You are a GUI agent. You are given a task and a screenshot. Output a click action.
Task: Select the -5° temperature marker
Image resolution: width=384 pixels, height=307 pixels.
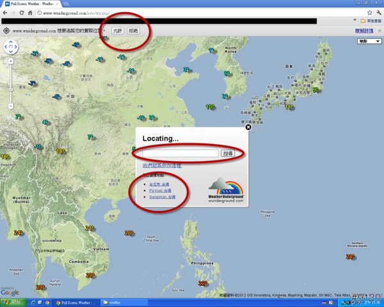[48, 61]
